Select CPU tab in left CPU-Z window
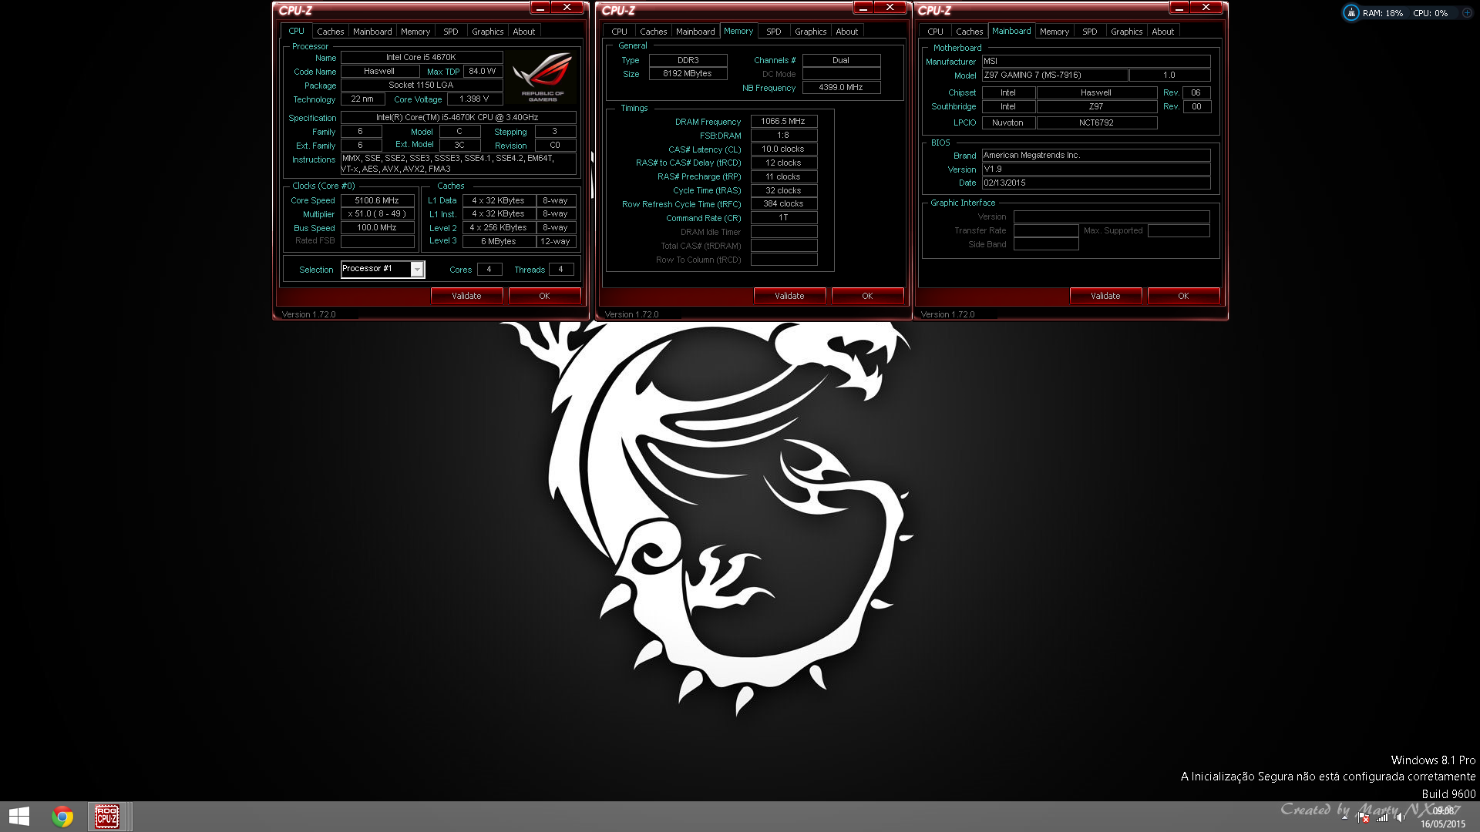The width and height of the screenshot is (1480, 832). (296, 31)
